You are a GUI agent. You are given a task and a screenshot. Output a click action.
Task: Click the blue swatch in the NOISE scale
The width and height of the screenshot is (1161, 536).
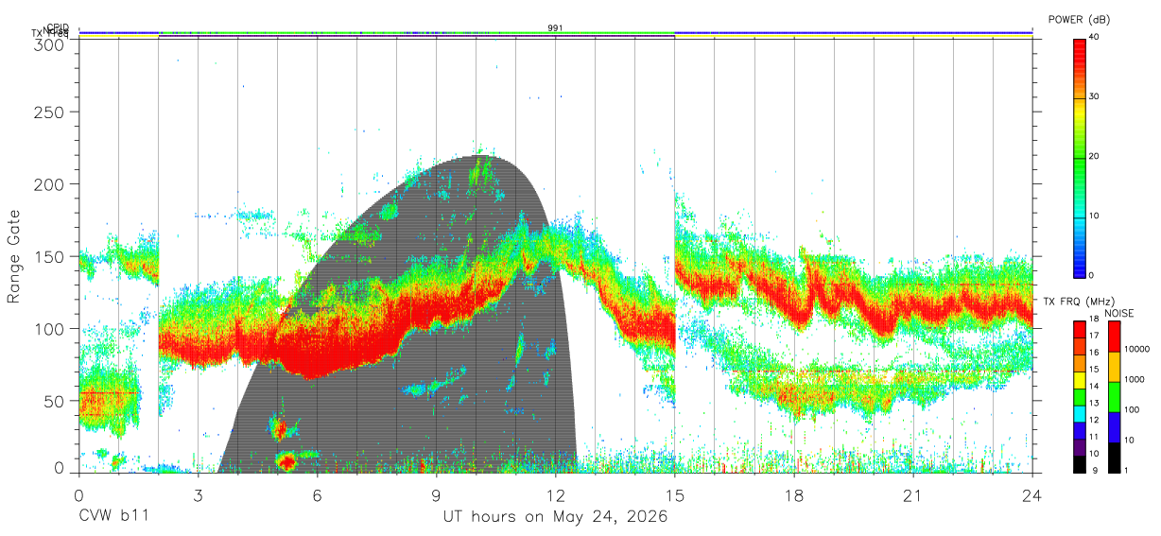point(1115,426)
